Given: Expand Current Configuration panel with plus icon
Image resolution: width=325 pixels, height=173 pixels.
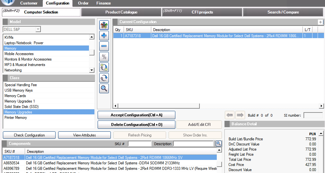Looking at the screenshot, I should [x=321, y=22].
